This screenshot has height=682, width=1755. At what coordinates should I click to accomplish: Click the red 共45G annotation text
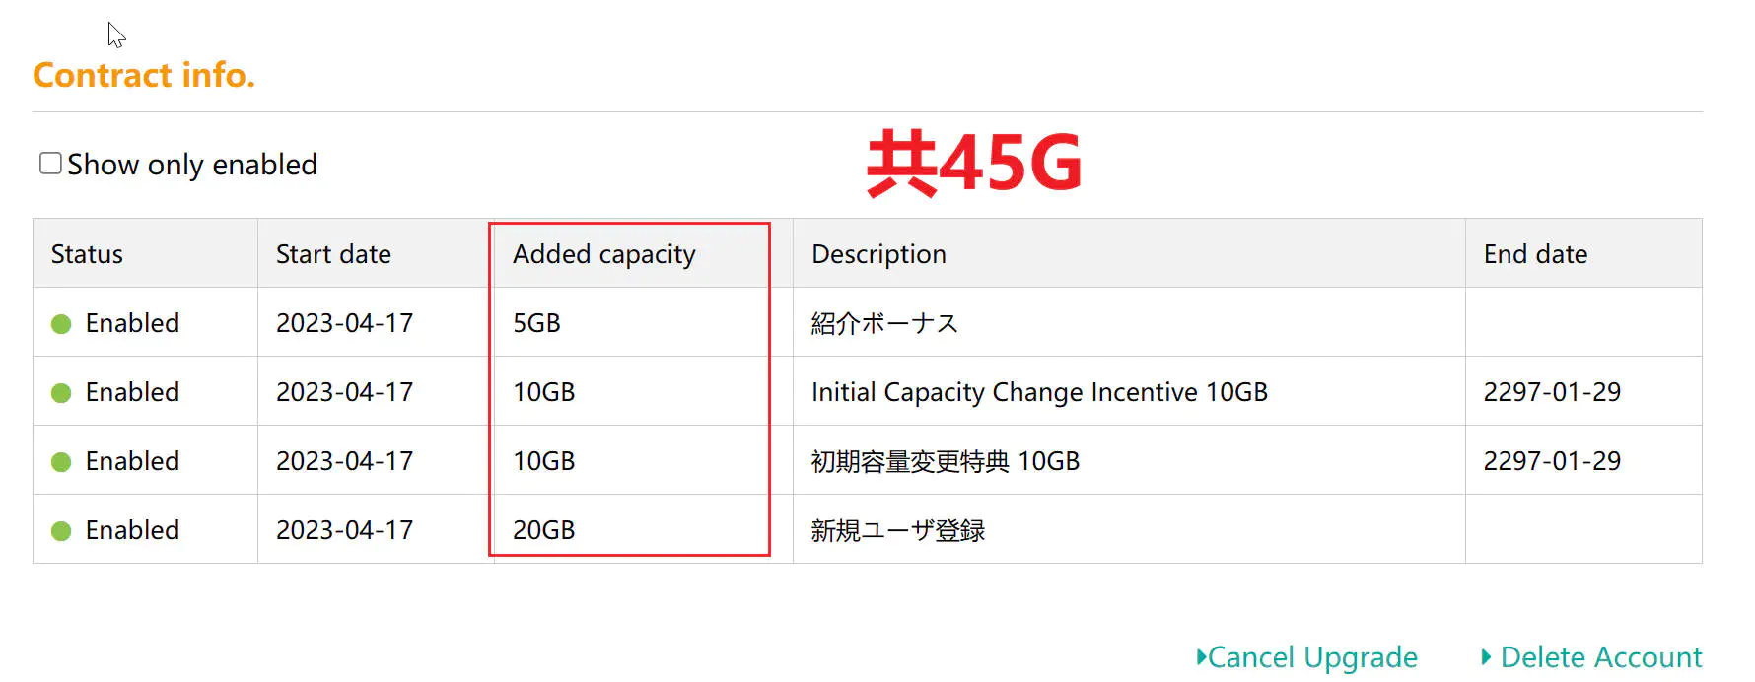[x=974, y=163]
